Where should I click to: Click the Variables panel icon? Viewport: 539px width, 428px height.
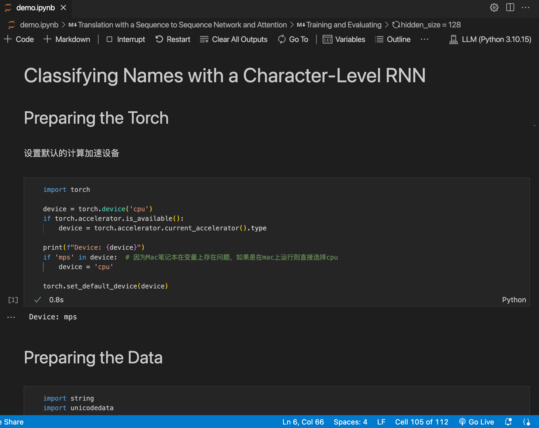pyautogui.click(x=327, y=39)
